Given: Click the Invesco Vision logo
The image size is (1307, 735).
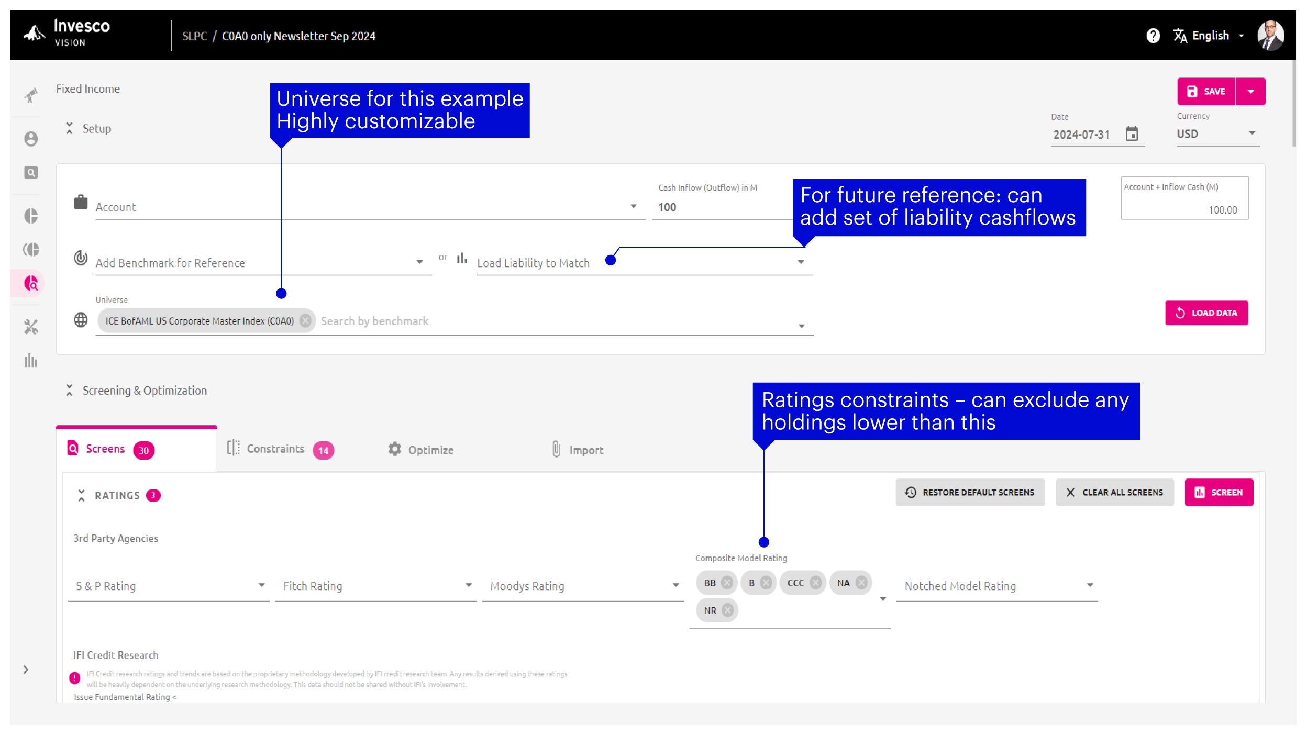Looking at the screenshot, I should (67, 33).
